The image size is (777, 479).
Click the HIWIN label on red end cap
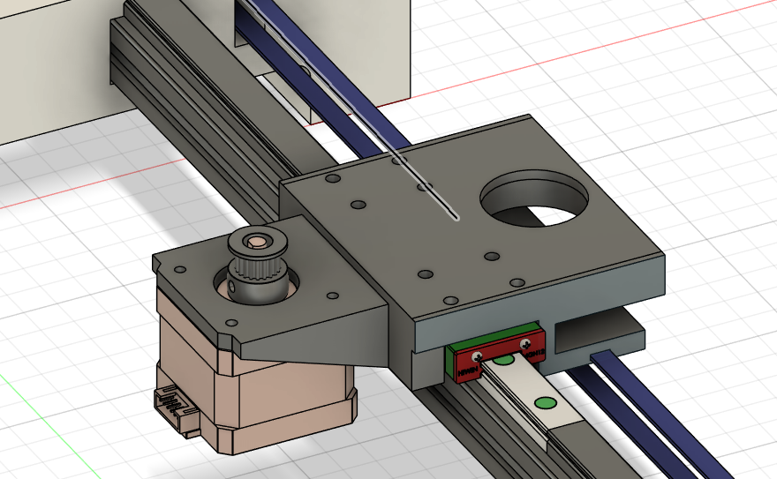[x=468, y=370]
